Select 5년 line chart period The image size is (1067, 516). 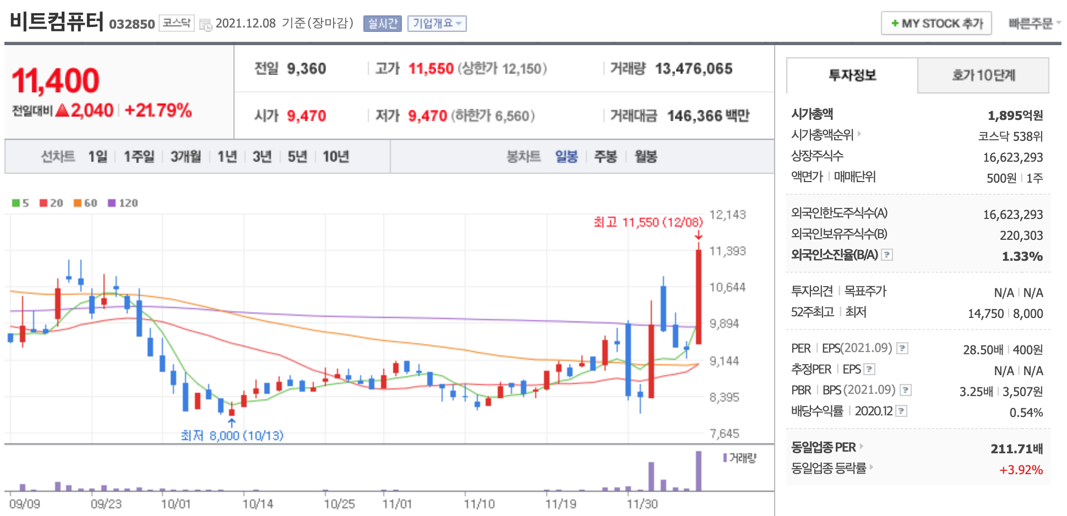pos(297,157)
